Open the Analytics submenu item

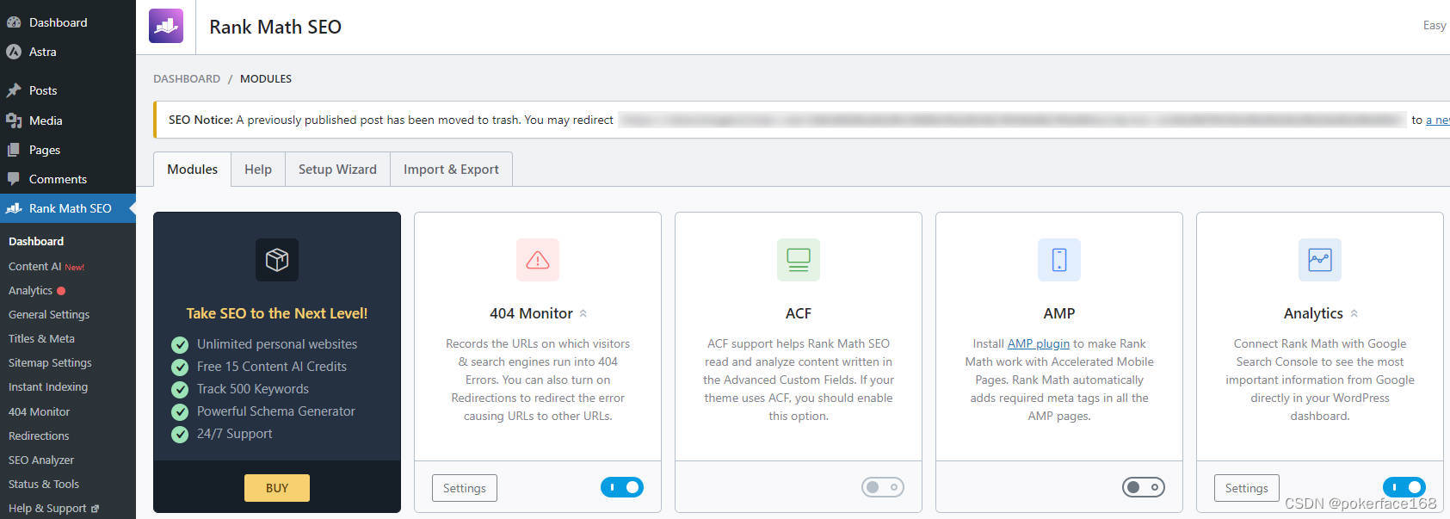30,291
